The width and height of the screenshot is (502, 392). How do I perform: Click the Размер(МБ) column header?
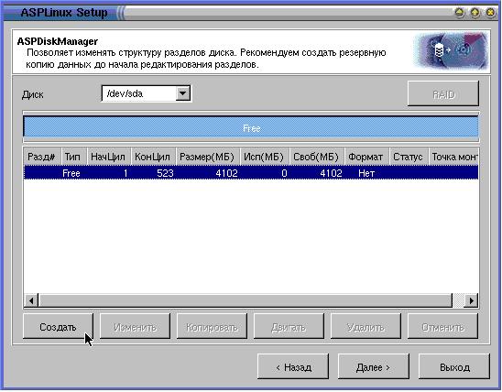tap(208, 157)
